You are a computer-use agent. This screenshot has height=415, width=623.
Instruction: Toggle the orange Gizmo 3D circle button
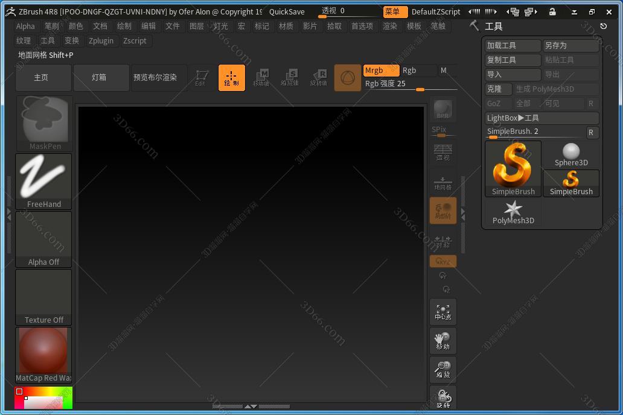point(348,78)
